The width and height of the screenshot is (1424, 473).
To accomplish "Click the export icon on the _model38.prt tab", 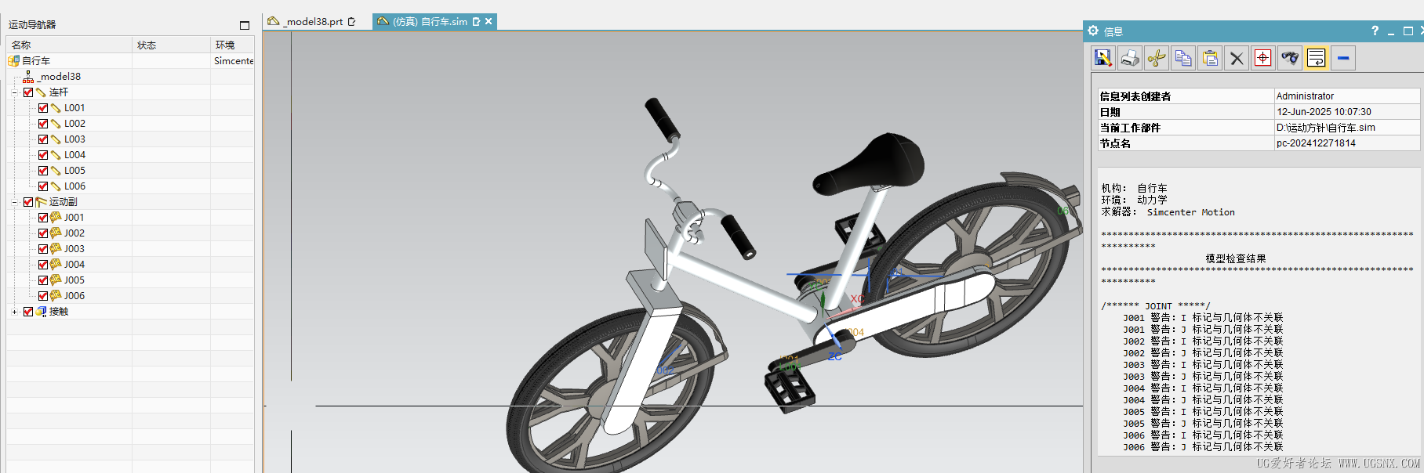I will point(352,22).
